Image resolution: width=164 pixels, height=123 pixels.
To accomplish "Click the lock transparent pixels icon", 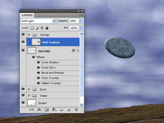I will point(32,28).
